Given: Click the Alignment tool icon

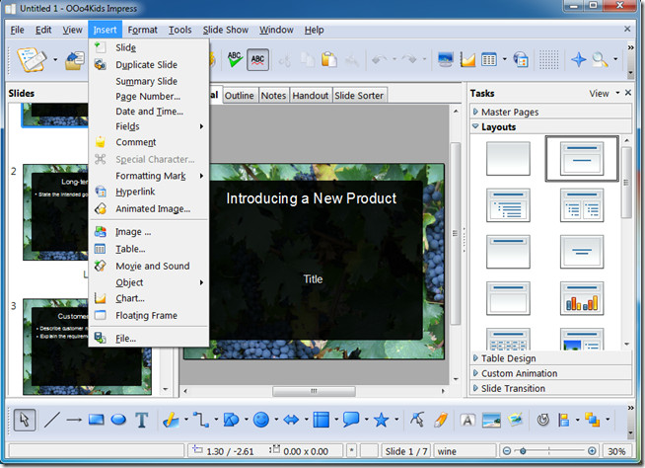Looking at the screenshot, I should 563,420.
